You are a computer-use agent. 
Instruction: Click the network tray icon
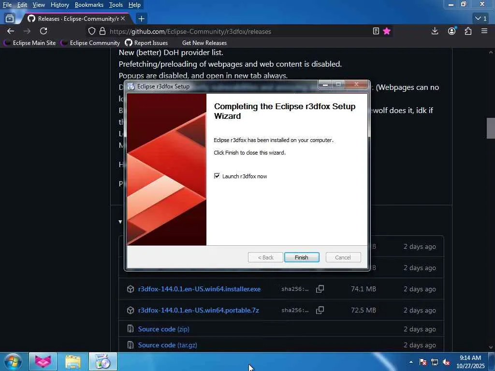tap(435, 362)
